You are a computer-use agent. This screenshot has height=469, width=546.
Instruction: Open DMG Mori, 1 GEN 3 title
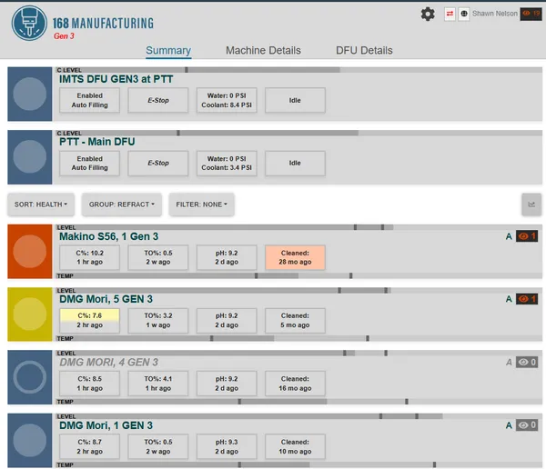(106, 425)
